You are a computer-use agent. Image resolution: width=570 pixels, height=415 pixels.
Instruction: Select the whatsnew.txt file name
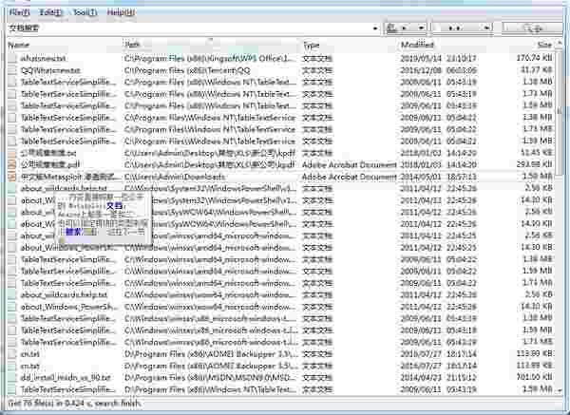click(44, 58)
